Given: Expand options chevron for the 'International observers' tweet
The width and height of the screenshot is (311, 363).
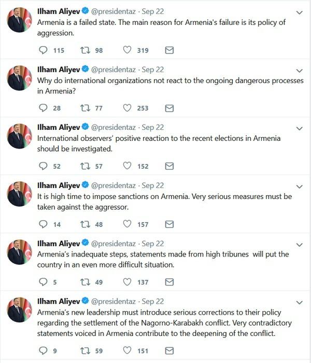Looking at the screenshot, I should tap(299, 128).
